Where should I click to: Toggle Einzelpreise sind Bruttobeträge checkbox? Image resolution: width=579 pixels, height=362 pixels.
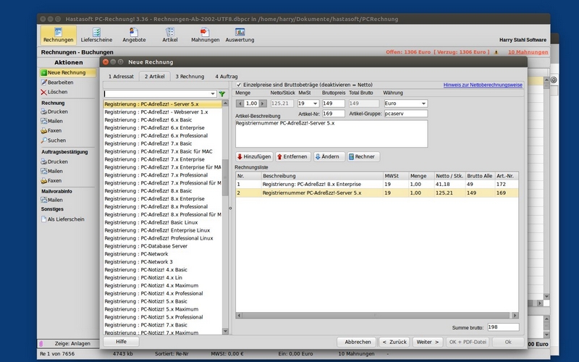pyautogui.click(x=239, y=85)
